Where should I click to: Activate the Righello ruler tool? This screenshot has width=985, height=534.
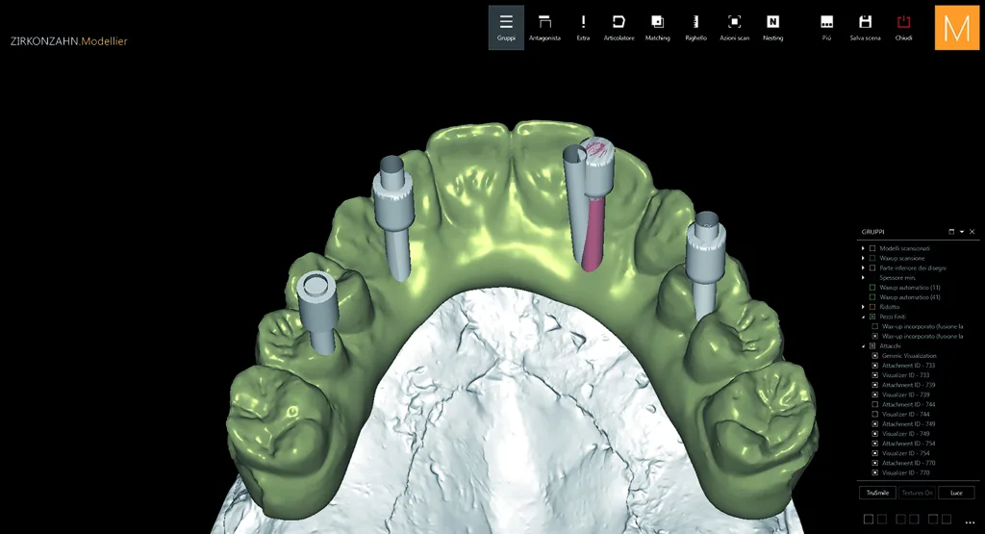(695, 28)
